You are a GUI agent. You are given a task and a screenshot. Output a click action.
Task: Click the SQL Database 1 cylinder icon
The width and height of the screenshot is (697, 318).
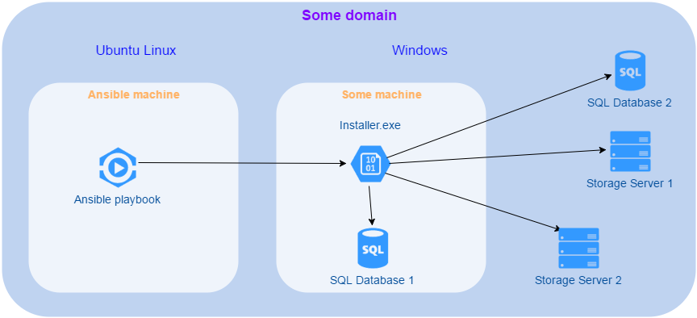click(373, 248)
